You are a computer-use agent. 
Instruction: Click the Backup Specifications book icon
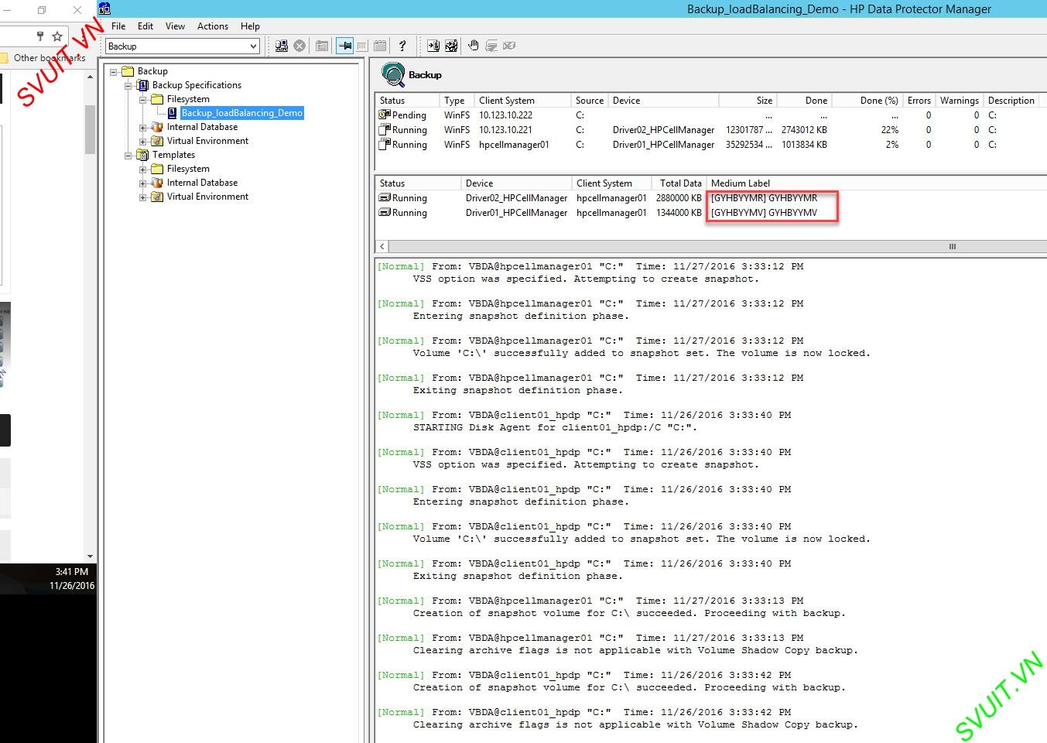tap(142, 85)
